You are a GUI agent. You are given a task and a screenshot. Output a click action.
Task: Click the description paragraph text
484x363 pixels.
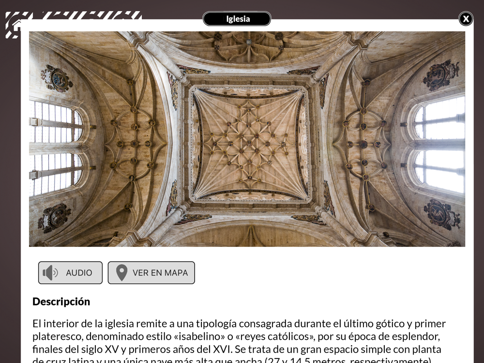click(x=239, y=341)
